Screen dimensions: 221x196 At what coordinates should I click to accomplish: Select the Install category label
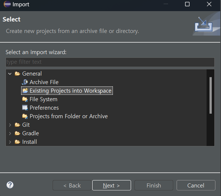30,142
